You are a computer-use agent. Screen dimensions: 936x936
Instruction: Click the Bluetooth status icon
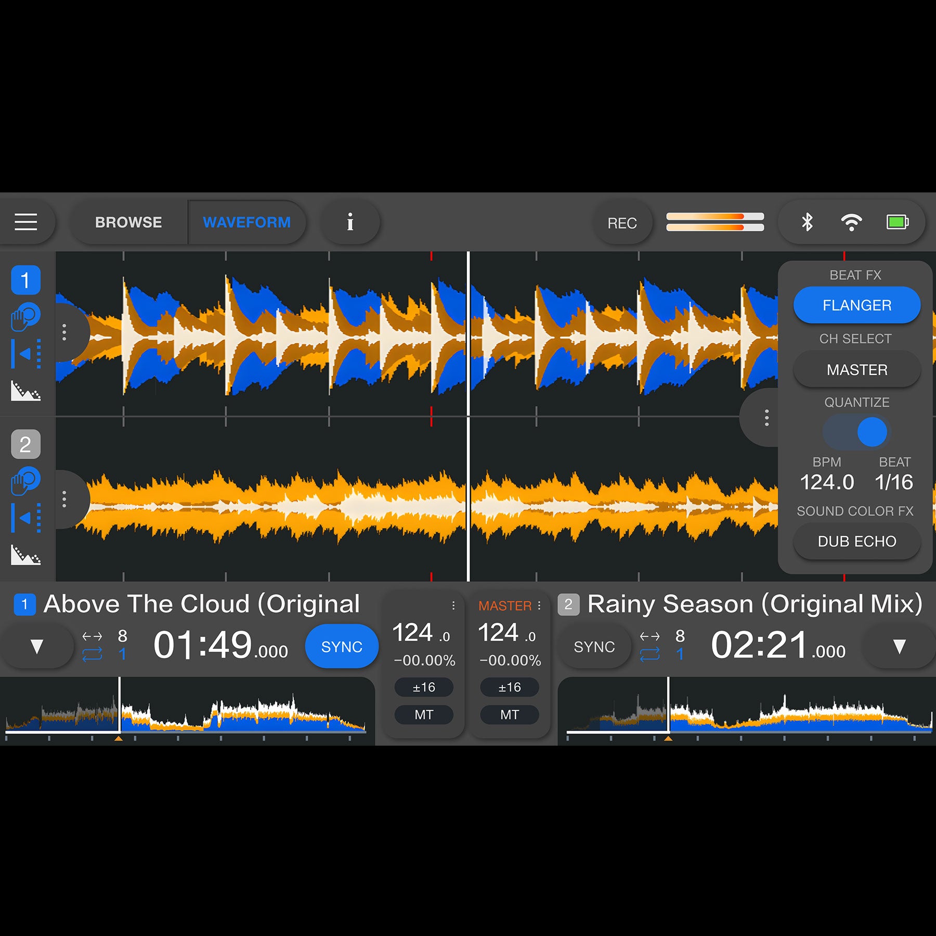pyautogui.click(x=807, y=222)
